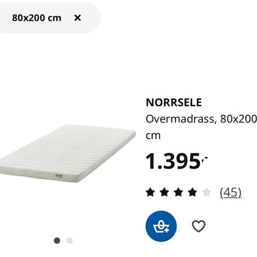Click the fifth empty grey rating star
Screen dimensions: 257x257
pyautogui.click(x=207, y=192)
